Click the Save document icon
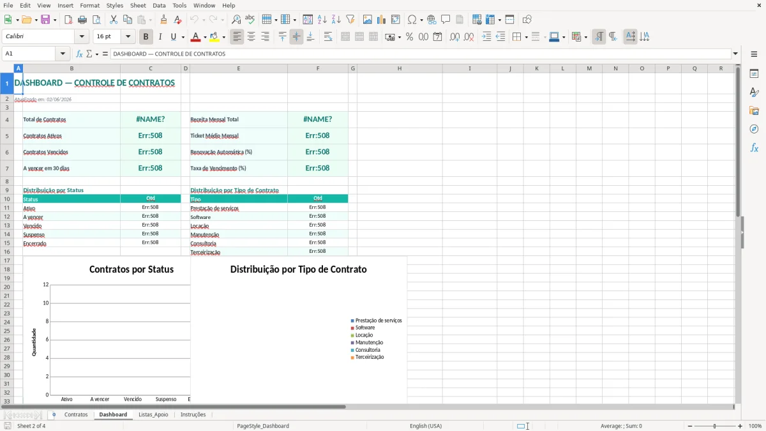The width and height of the screenshot is (766, 431). [x=45, y=20]
